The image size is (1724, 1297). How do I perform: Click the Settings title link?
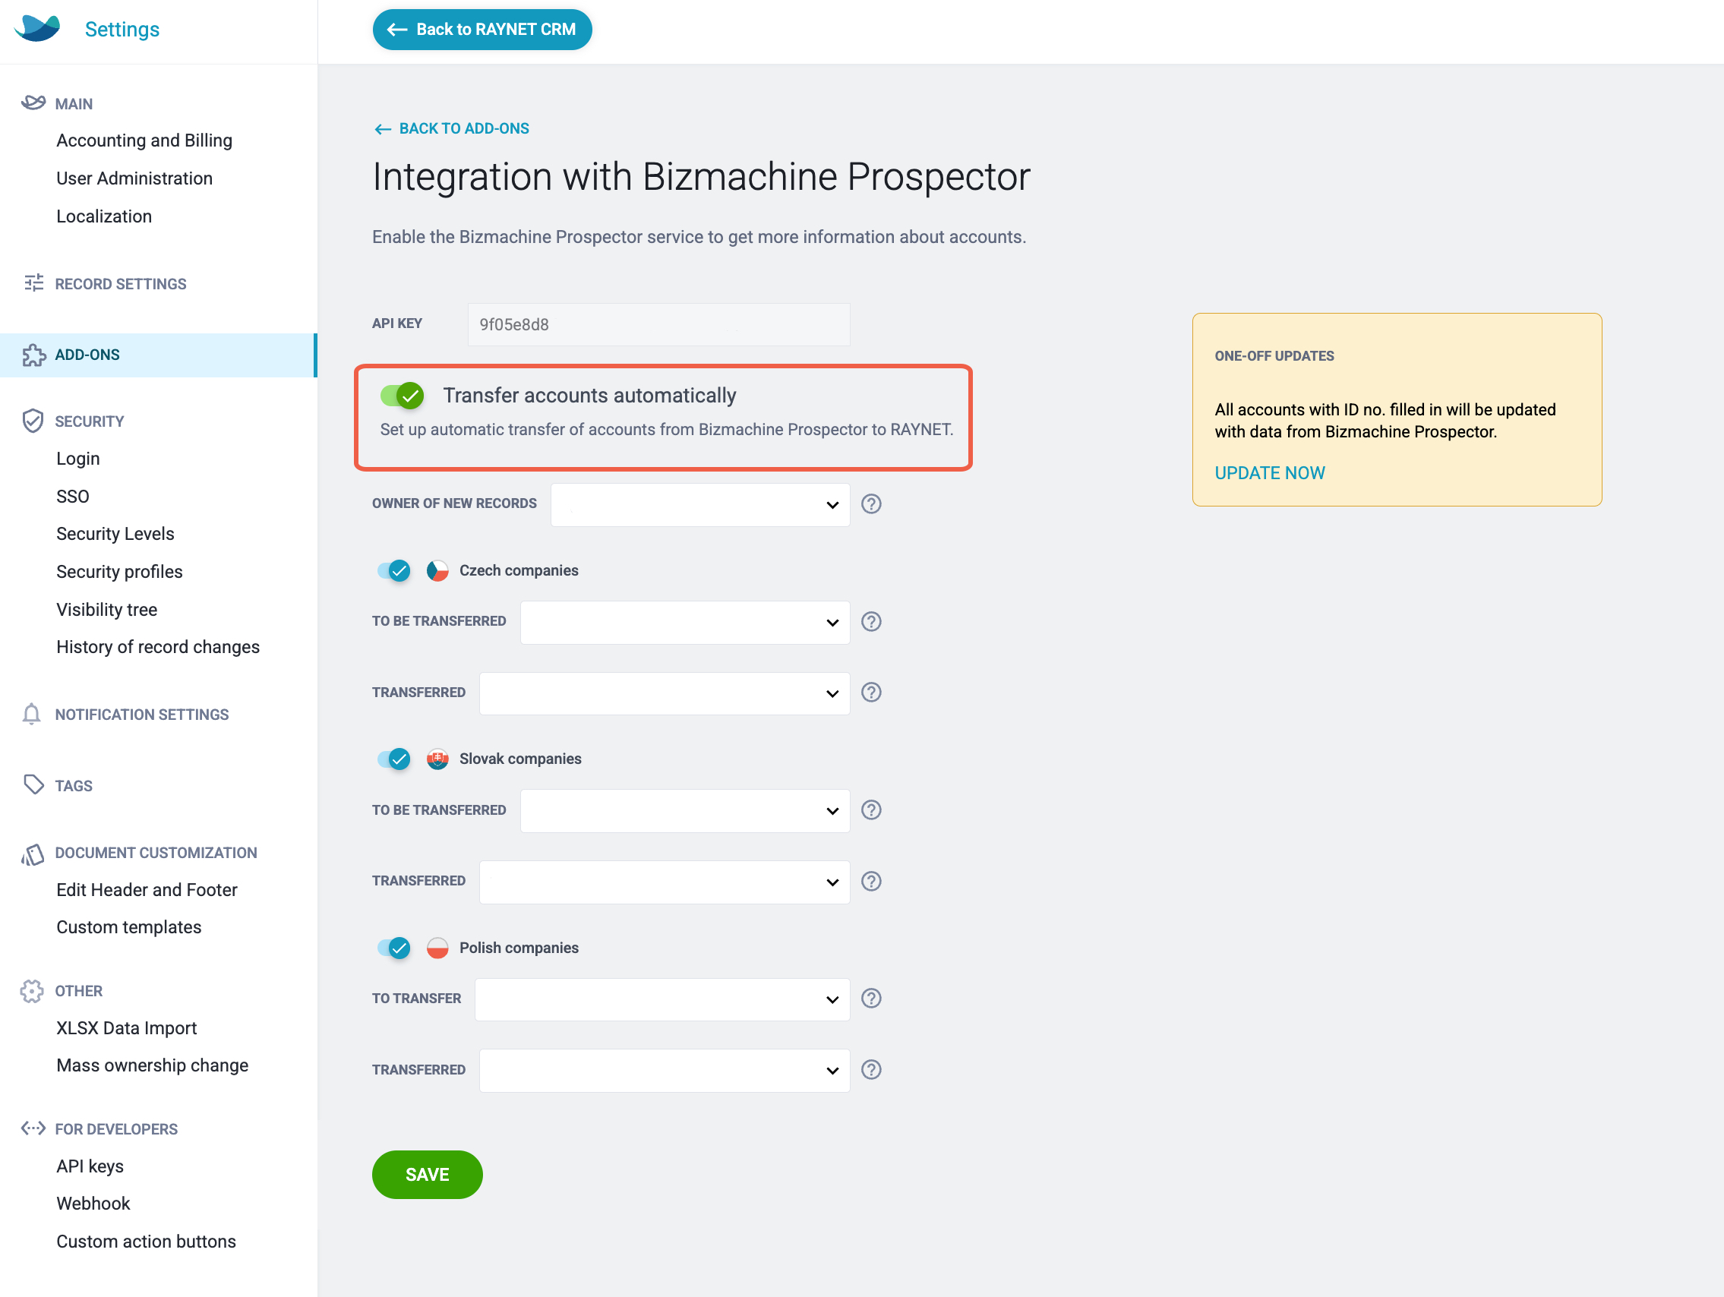point(122,30)
